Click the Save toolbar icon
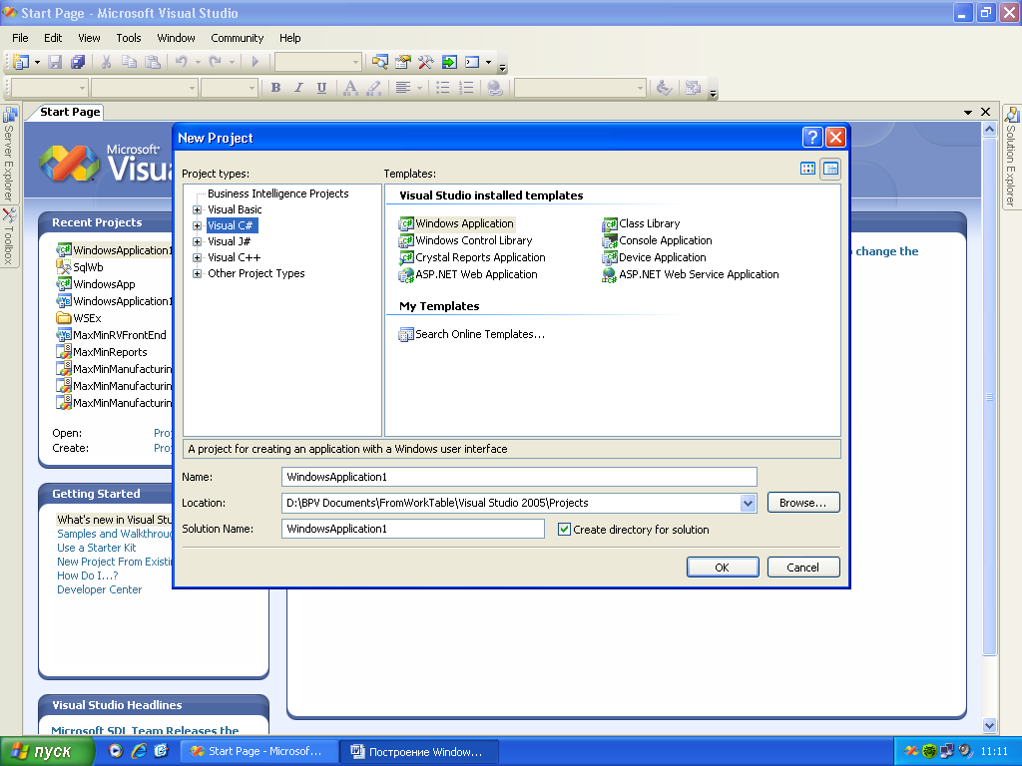 click(x=56, y=62)
